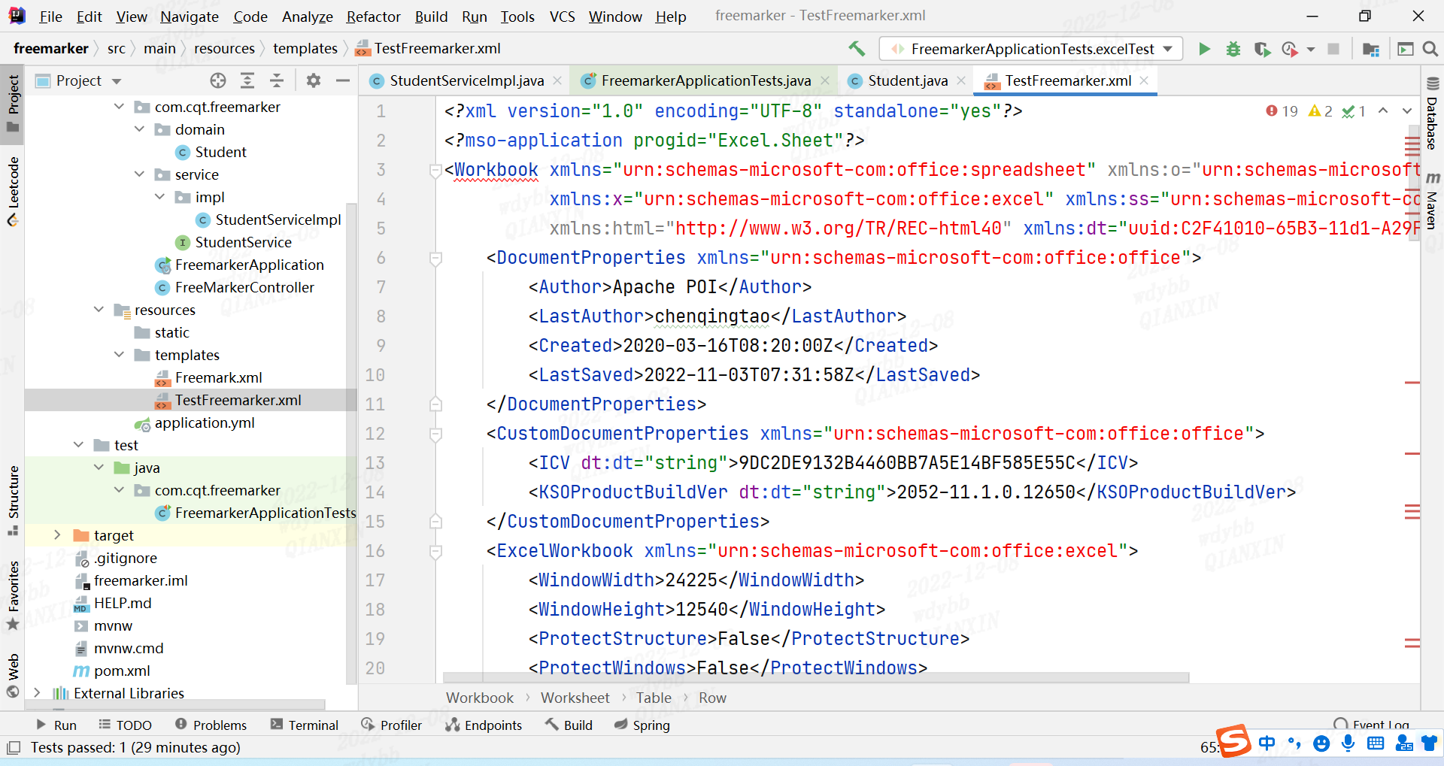1444x766 pixels.
Task: Toggle Project side tool window button
Action: click(13, 104)
